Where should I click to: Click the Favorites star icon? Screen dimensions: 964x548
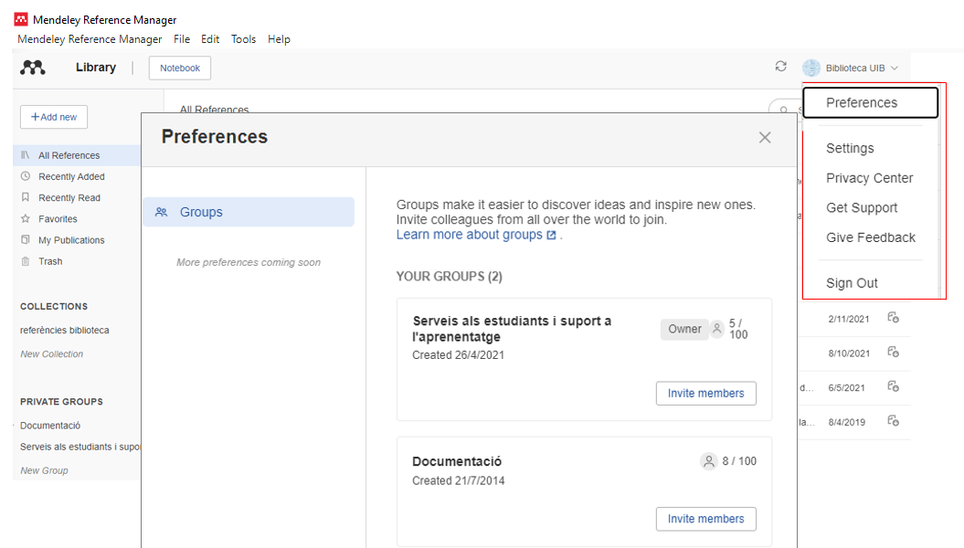click(26, 218)
